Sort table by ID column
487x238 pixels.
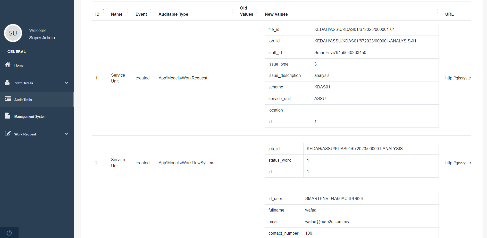97,14
